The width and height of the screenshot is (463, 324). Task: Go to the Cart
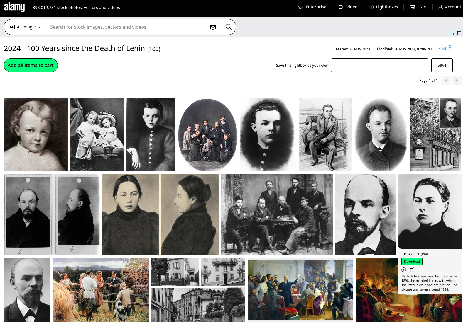(418, 7)
